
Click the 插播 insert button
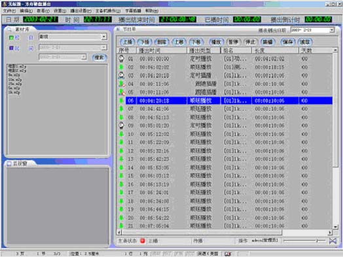(x=268, y=42)
